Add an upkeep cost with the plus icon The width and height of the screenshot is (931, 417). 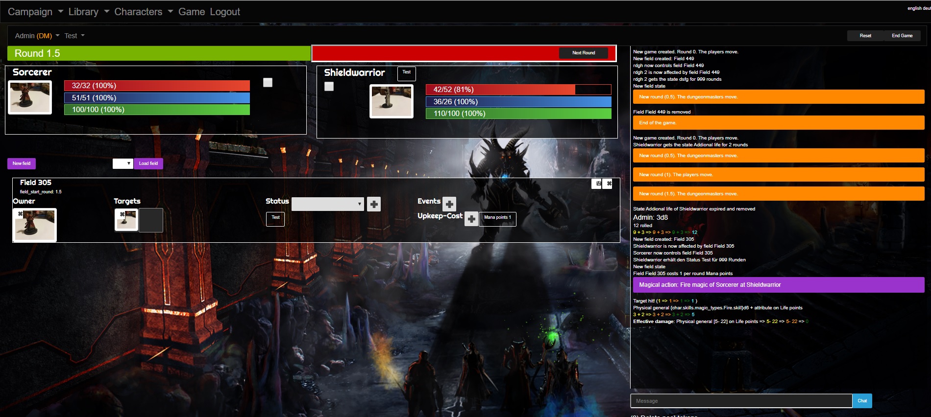(471, 219)
